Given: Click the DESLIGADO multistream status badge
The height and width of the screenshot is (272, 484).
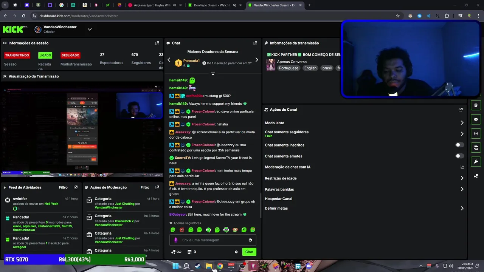Looking at the screenshot, I should click(70, 55).
